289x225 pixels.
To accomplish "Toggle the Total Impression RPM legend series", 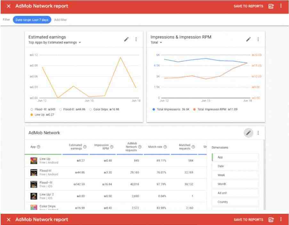I will [x=215, y=109].
